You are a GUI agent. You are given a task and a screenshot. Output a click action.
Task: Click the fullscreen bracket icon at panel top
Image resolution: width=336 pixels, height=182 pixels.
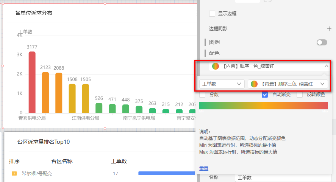coord(267,1)
